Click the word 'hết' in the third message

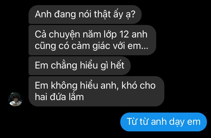pyautogui.click(x=117, y=65)
